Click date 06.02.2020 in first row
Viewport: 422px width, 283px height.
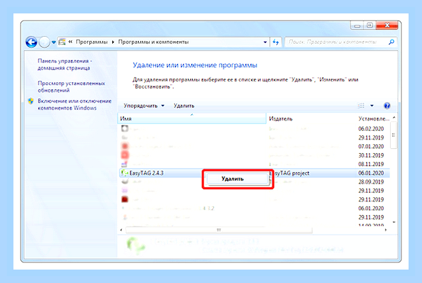[x=371, y=129]
